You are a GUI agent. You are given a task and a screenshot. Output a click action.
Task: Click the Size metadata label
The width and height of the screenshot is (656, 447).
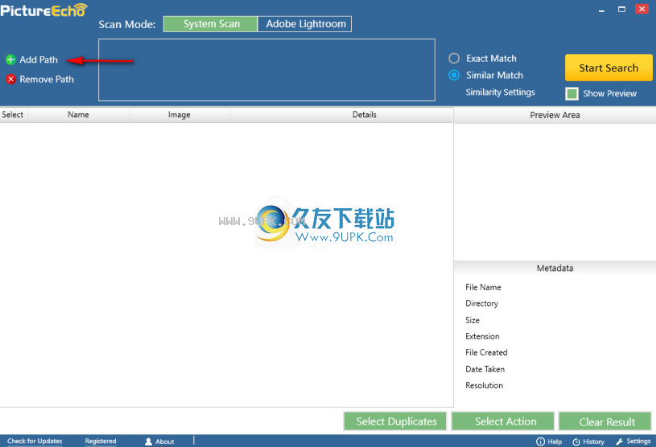pyautogui.click(x=472, y=320)
